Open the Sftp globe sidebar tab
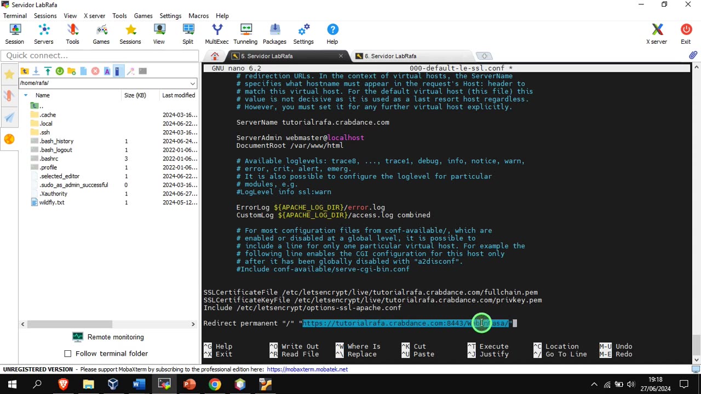 (9, 139)
